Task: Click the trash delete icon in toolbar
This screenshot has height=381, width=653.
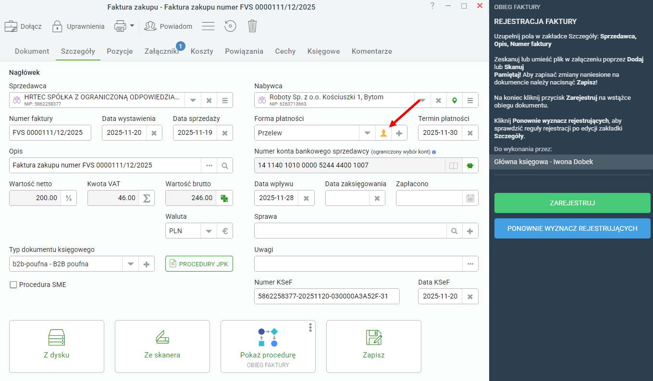Action: pyautogui.click(x=252, y=26)
